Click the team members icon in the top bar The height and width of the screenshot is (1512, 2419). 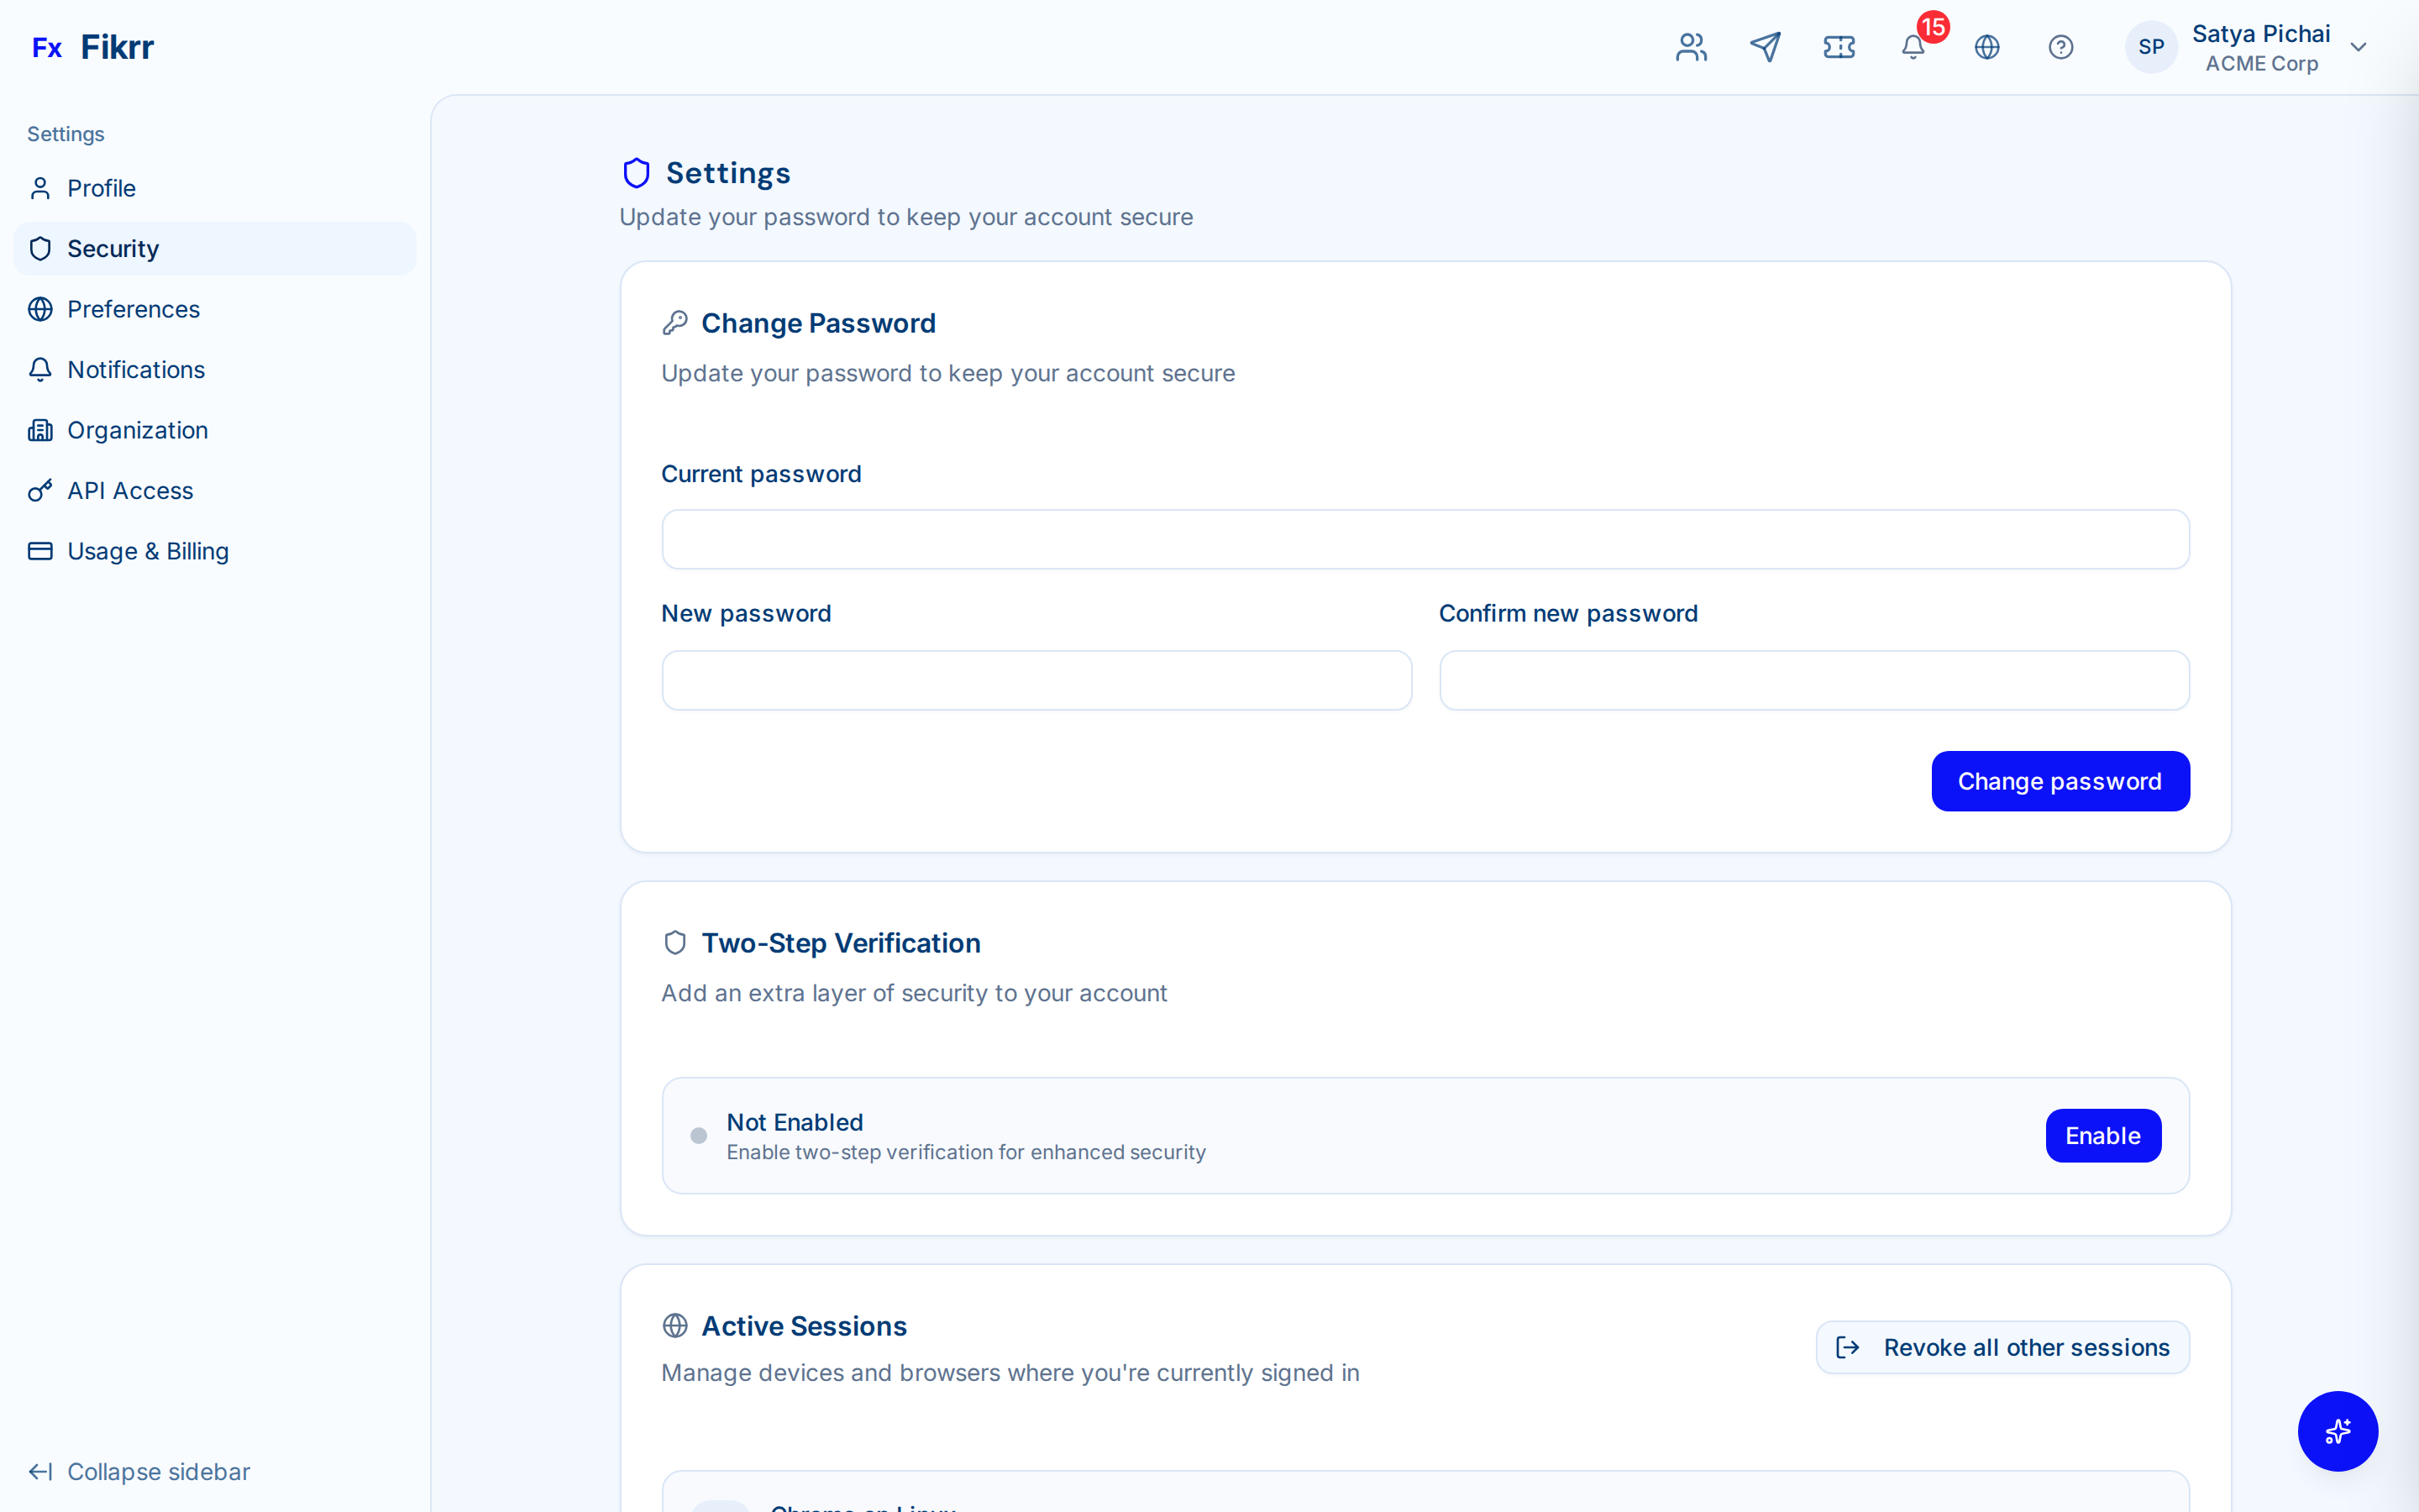point(1690,47)
